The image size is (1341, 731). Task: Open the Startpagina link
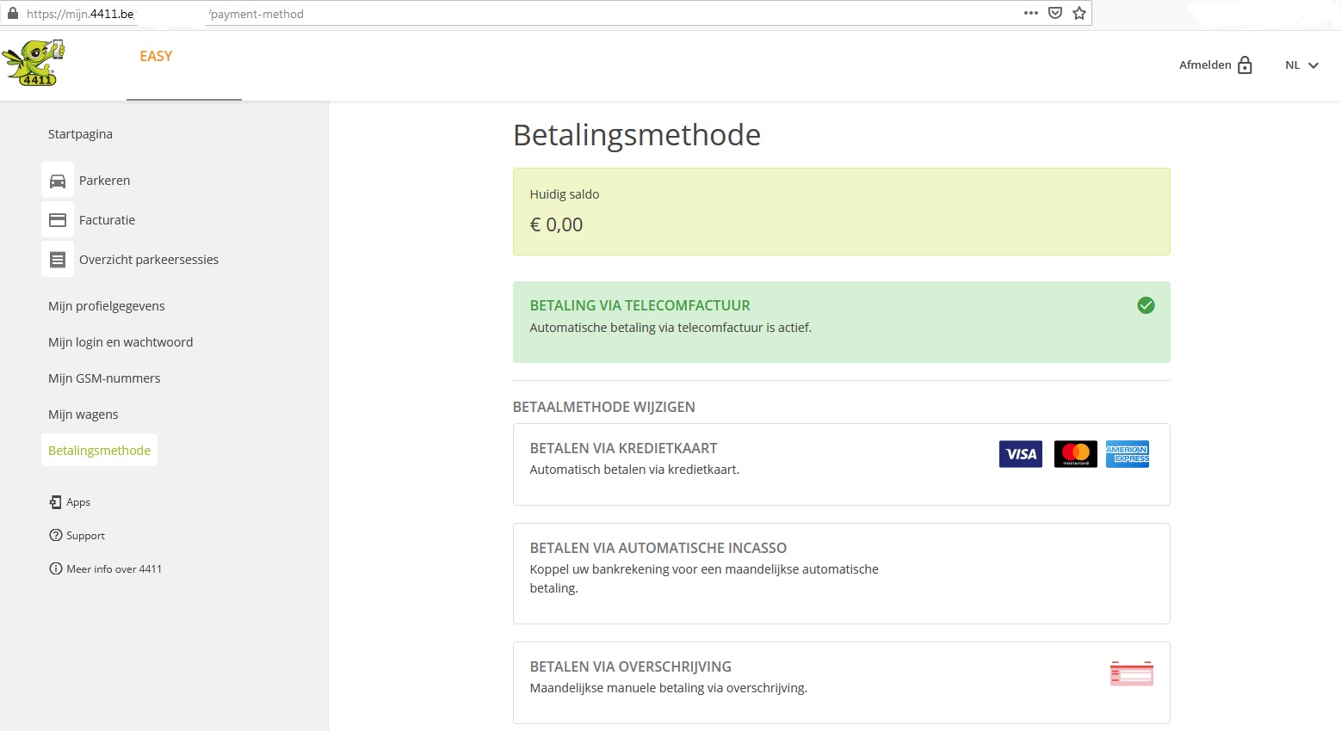[x=80, y=133]
